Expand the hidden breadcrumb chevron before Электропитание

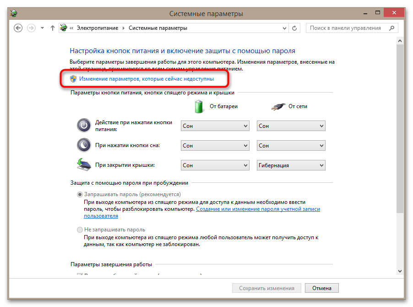71,28
